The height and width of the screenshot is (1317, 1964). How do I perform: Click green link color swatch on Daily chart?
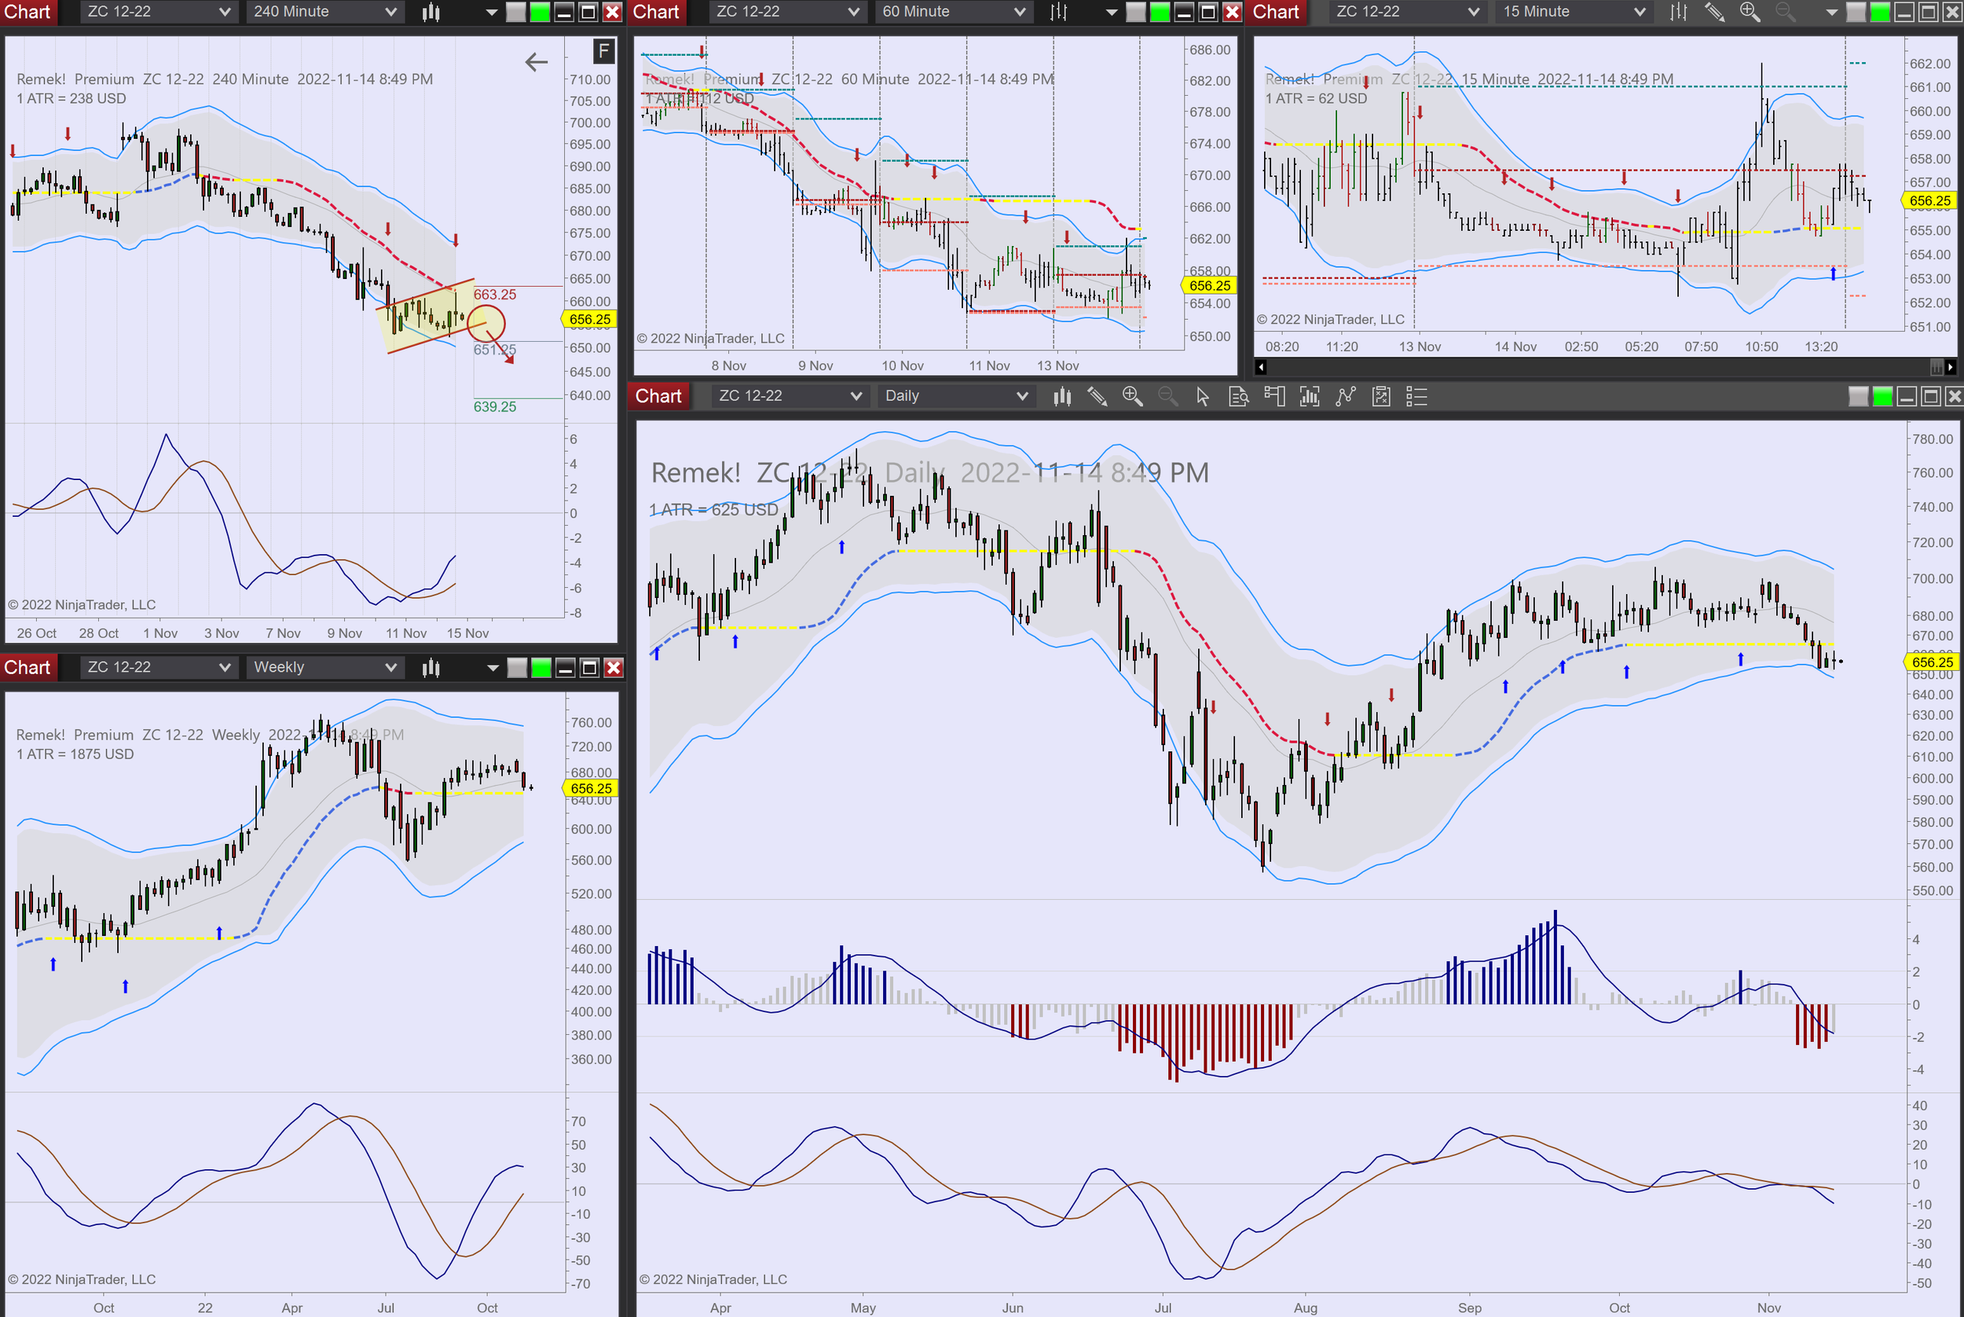pyautogui.click(x=1882, y=397)
